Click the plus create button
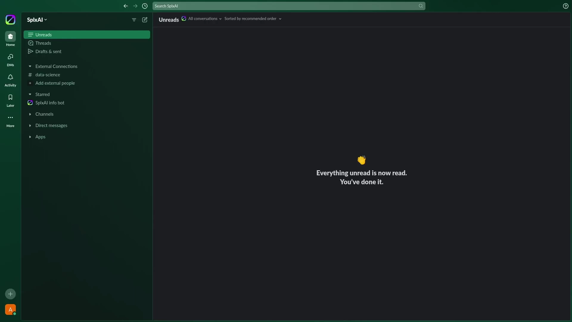 pos(10,294)
